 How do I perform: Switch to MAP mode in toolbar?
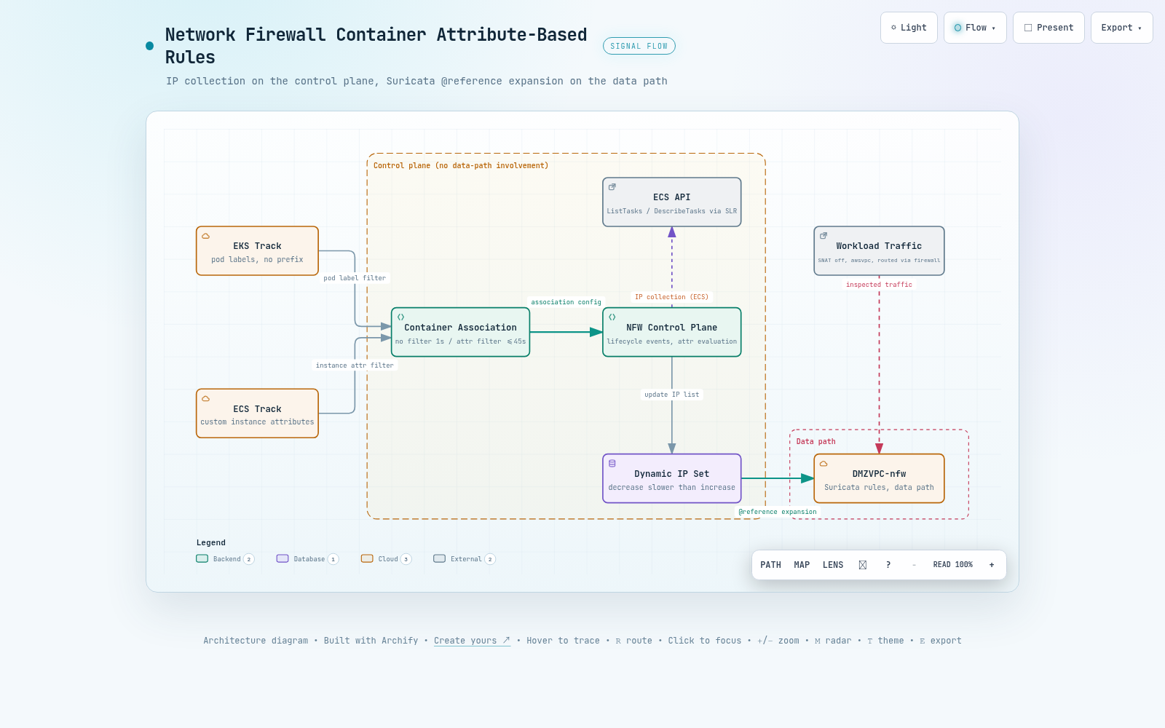802,565
